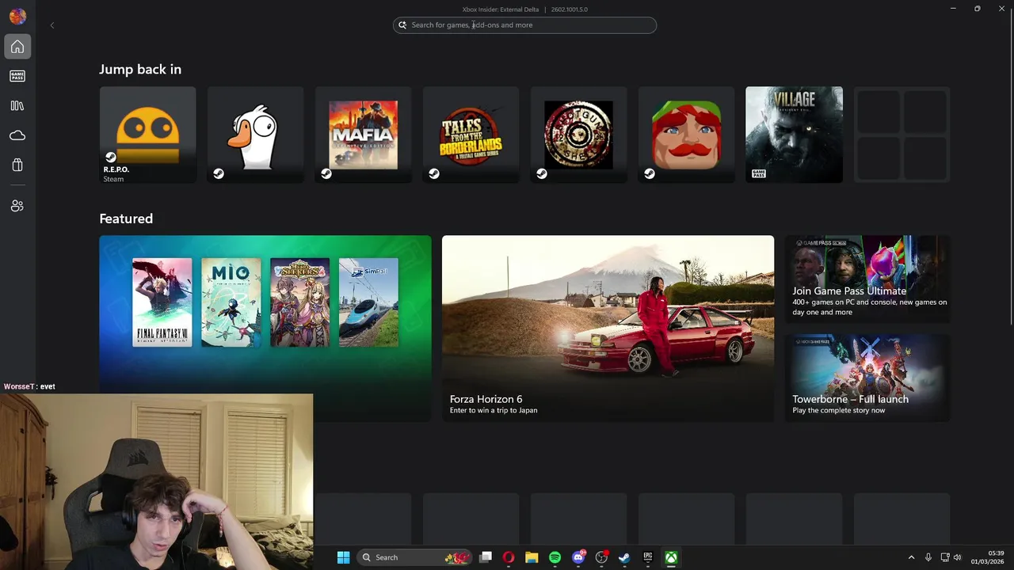Open the Windows Start menu
1014x570 pixels.
tap(343, 557)
